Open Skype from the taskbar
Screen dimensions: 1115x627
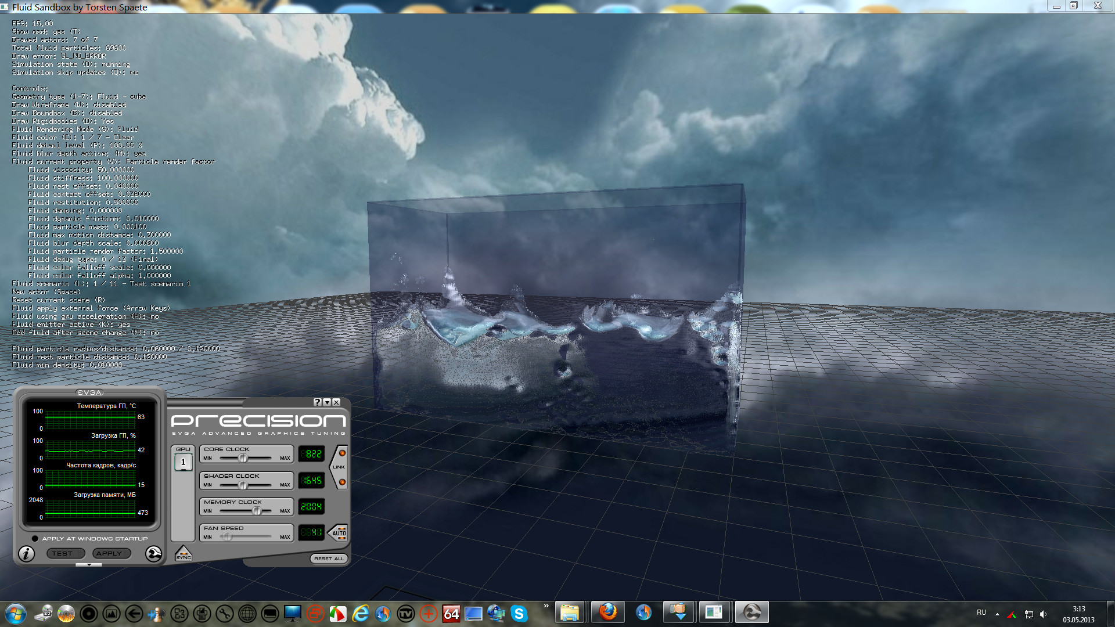pos(519,614)
